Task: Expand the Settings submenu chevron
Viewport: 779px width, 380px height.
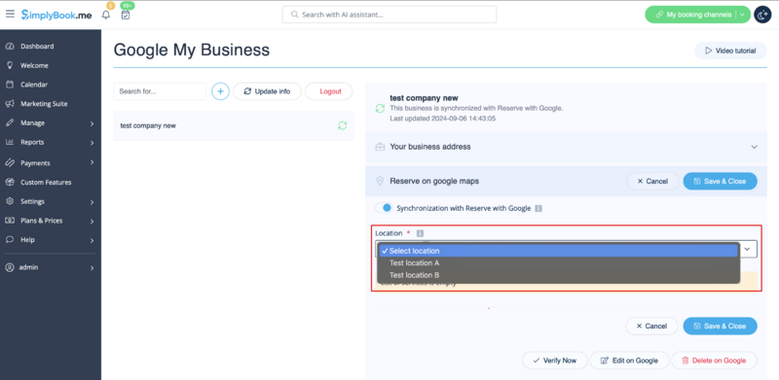Action: [x=92, y=202]
